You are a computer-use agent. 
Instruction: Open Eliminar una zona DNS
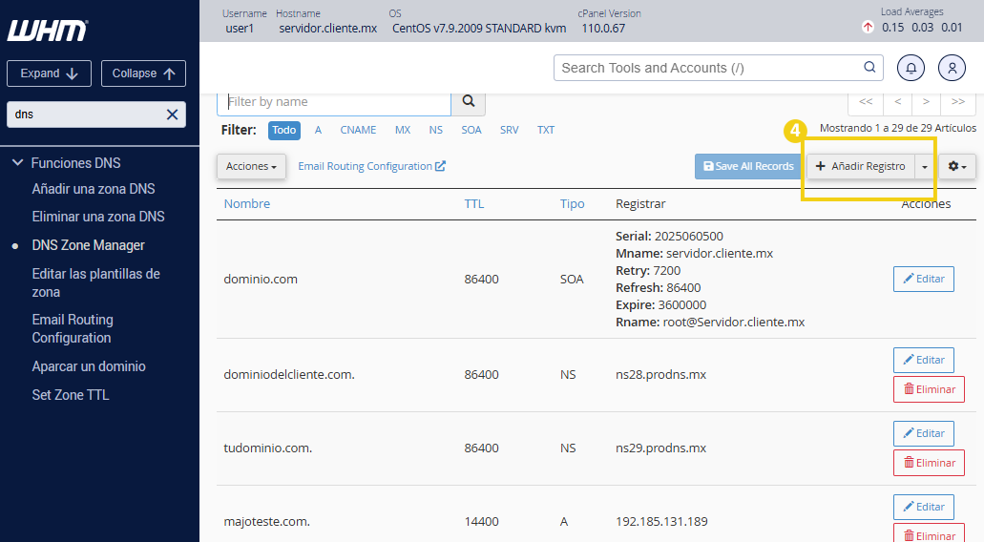coord(98,217)
